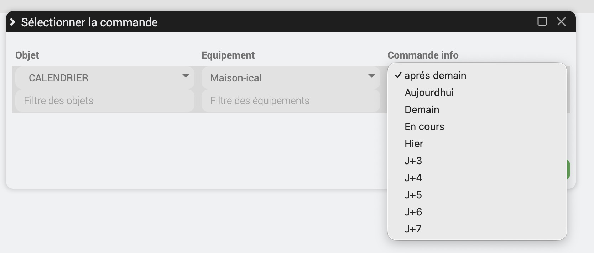Close the 'Sélectionner la commande' dialog
The height and width of the screenshot is (253, 594).
tap(562, 22)
